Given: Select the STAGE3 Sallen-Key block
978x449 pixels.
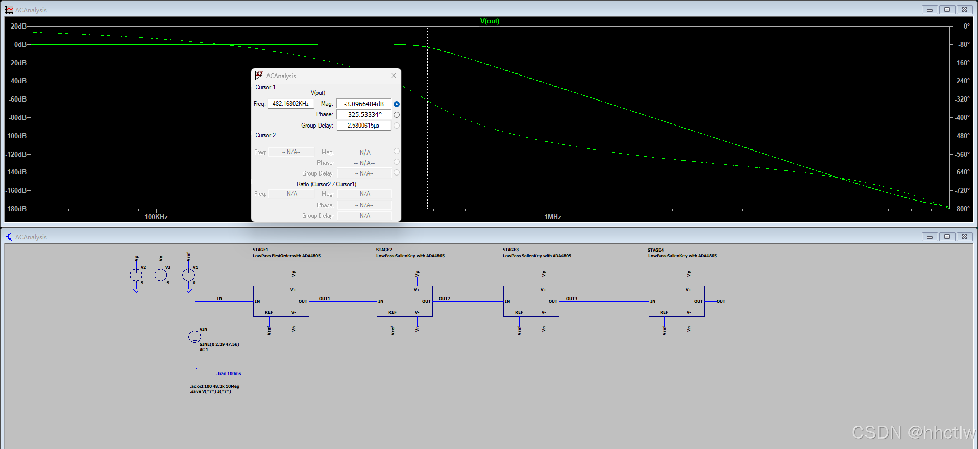Looking at the screenshot, I should pos(531,301).
